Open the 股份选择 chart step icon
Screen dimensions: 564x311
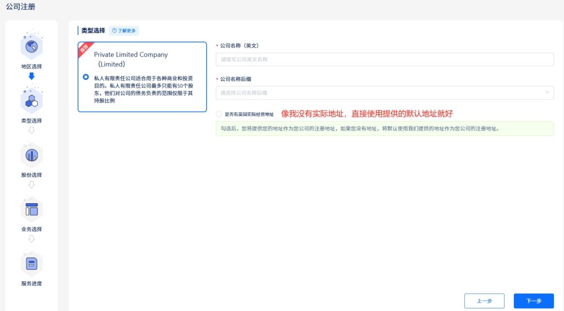(x=31, y=155)
